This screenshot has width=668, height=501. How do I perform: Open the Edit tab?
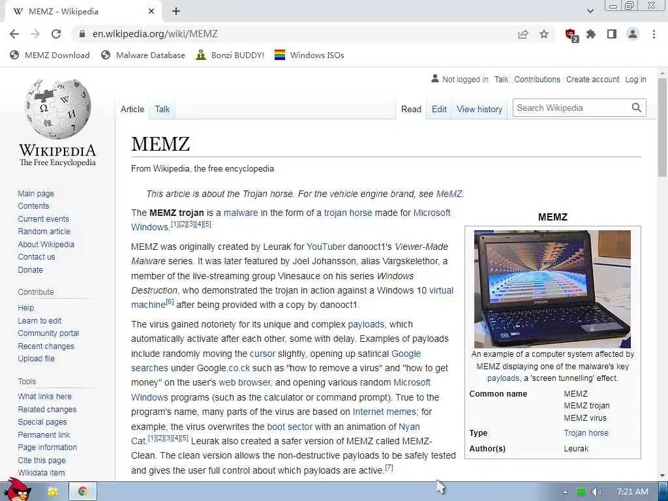pos(439,109)
